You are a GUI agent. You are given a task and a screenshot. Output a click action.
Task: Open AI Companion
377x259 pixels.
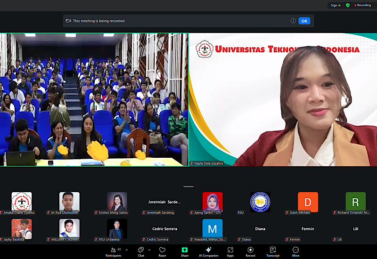(x=208, y=252)
